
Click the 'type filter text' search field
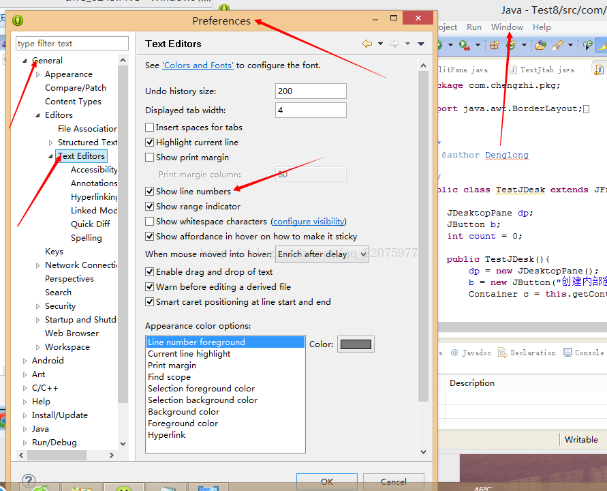pyautogui.click(x=72, y=44)
